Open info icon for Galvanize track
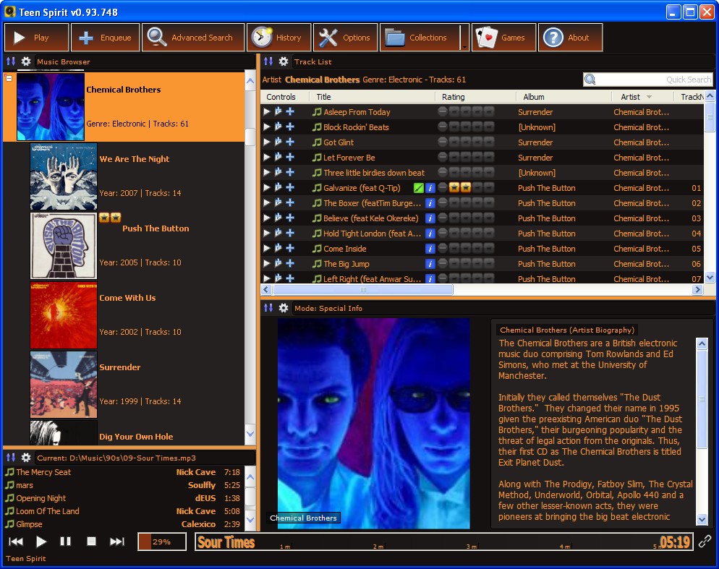The height and width of the screenshot is (569, 719). click(x=430, y=187)
